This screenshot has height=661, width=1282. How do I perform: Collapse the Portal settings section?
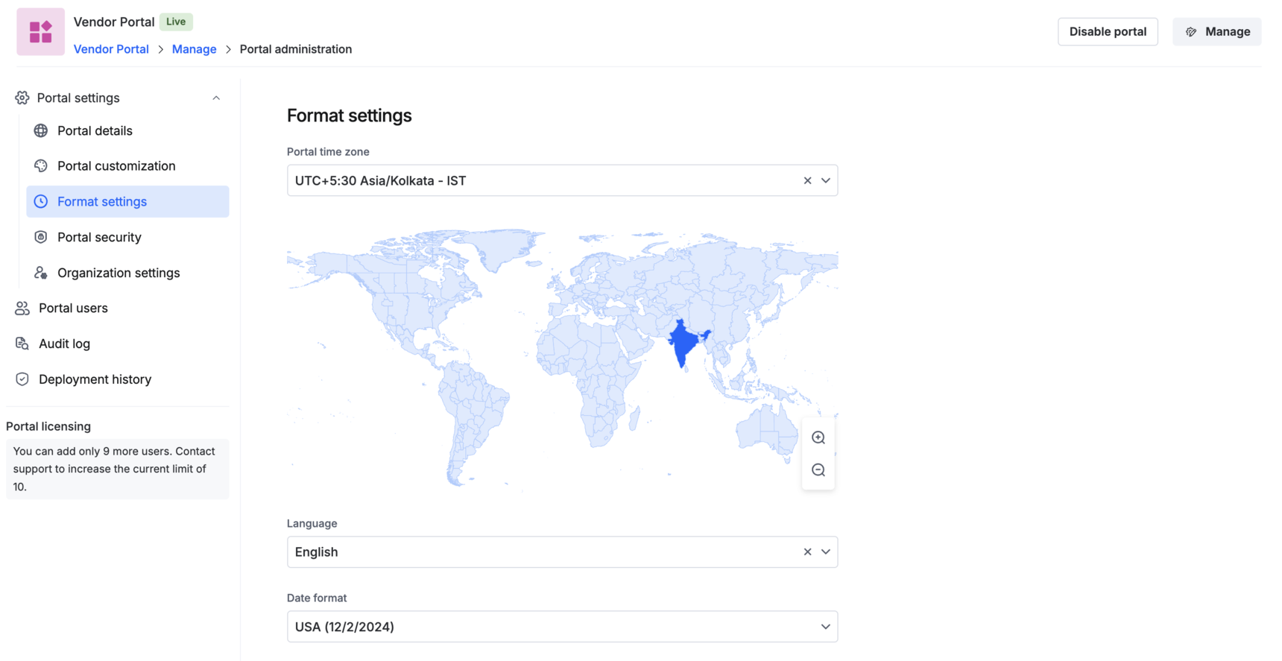pyautogui.click(x=216, y=98)
